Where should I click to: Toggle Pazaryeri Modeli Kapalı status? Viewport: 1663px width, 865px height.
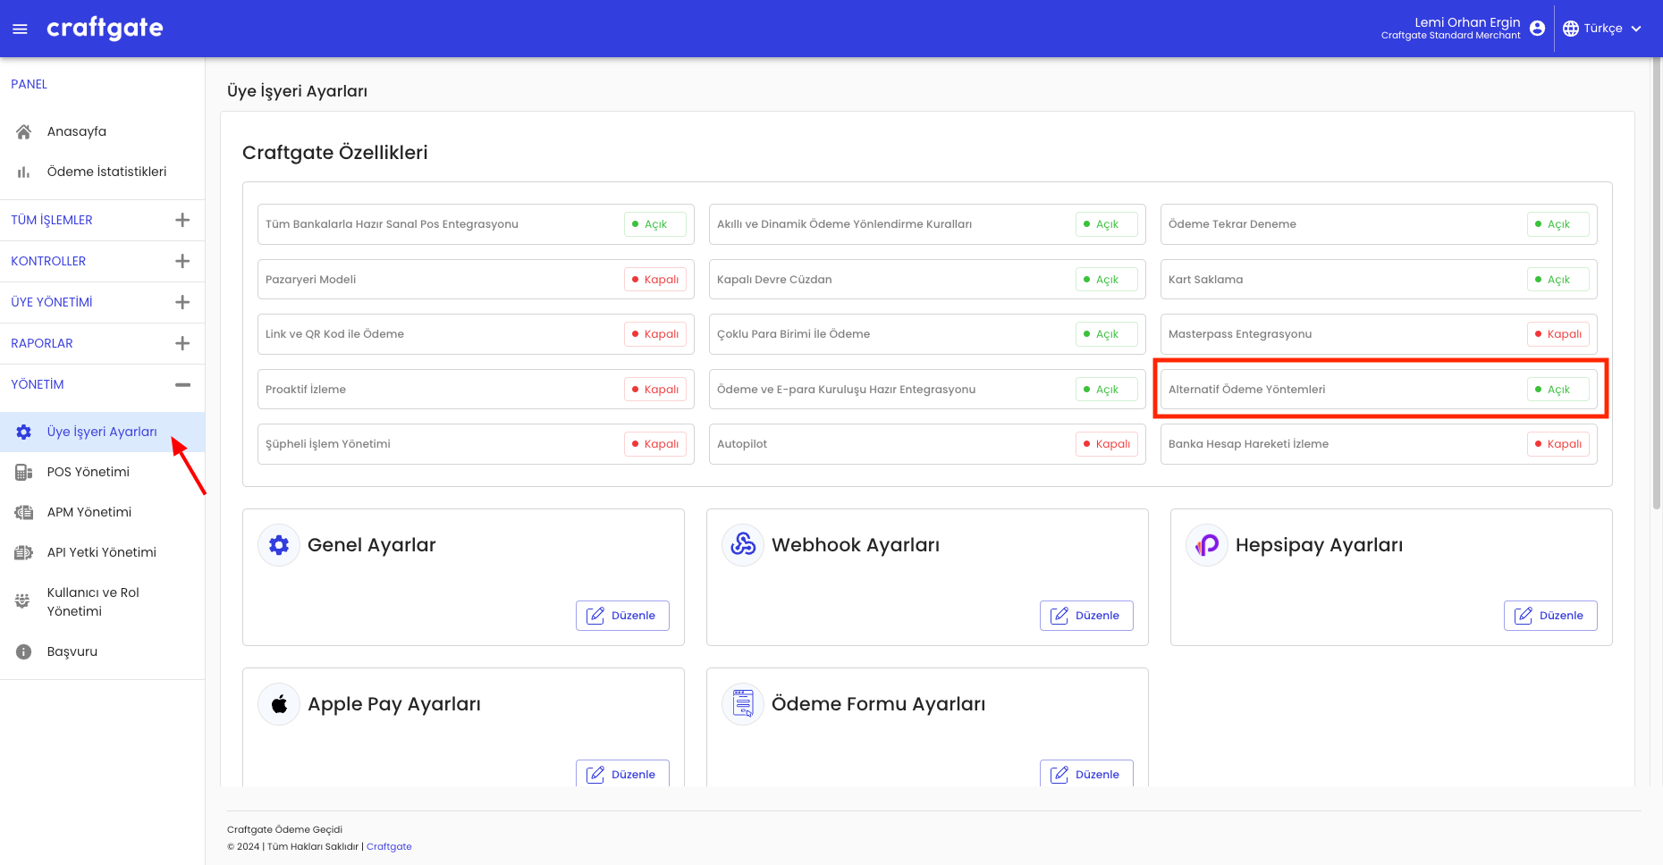(654, 280)
